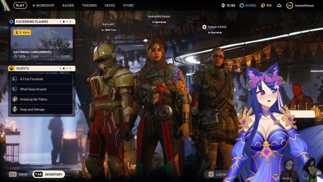Go to the TRADERS tab
The image size is (323, 182).
coord(89,5)
